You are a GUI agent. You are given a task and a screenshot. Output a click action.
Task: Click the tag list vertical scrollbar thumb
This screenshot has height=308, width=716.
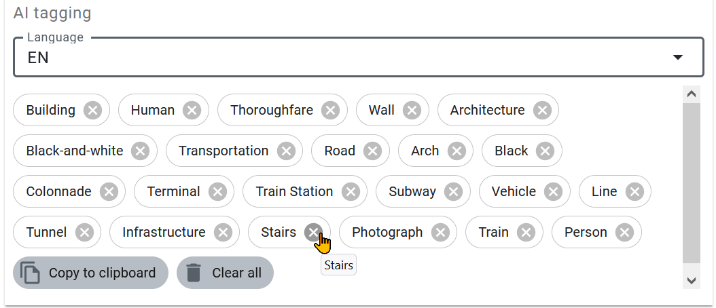[692, 183]
